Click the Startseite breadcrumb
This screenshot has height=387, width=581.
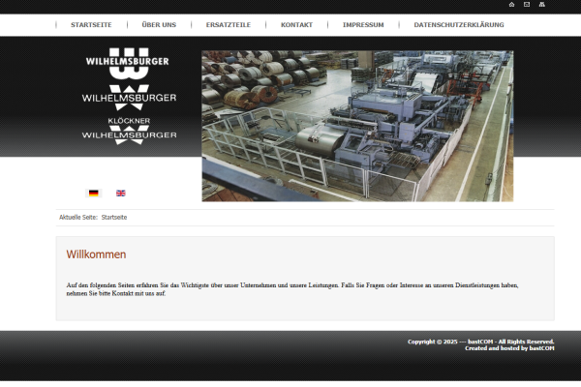[x=114, y=217]
